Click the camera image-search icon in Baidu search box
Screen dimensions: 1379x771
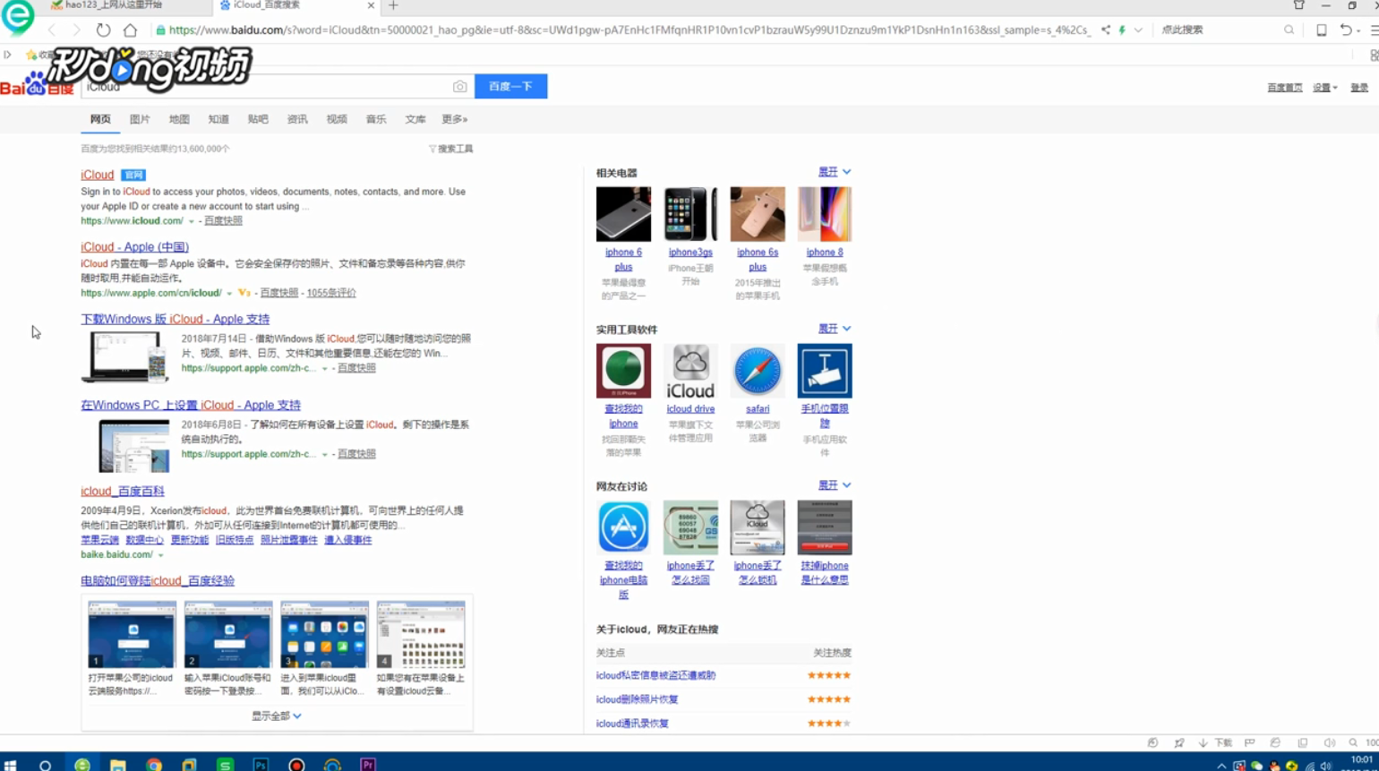459,87
